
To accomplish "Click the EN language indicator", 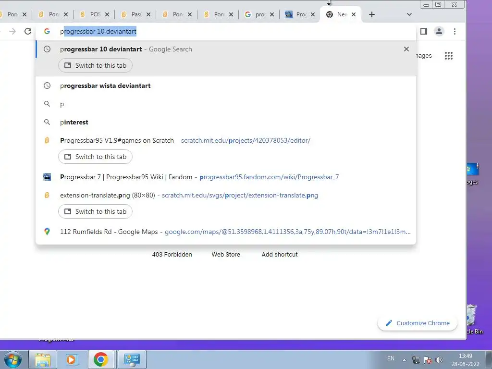I will pyautogui.click(x=391, y=358).
